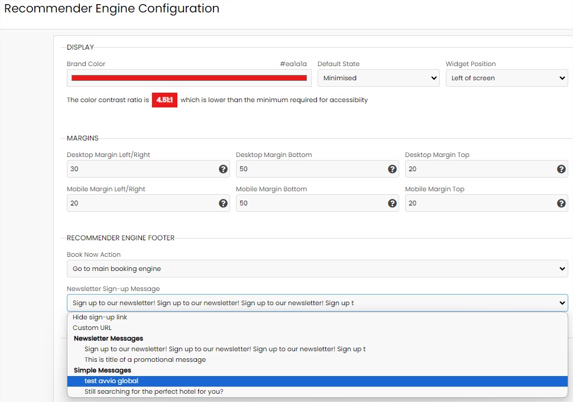Select 'Still searching for the perfect hotel' option

point(317,391)
